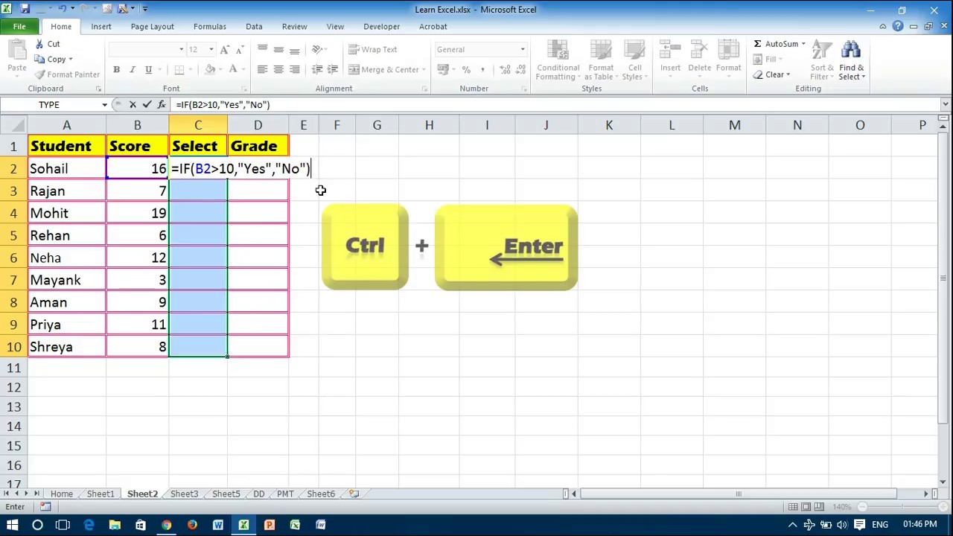The width and height of the screenshot is (953, 536).
Task: Cancel formula entry with the X icon
Action: pyautogui.click(x=133, y=105)
